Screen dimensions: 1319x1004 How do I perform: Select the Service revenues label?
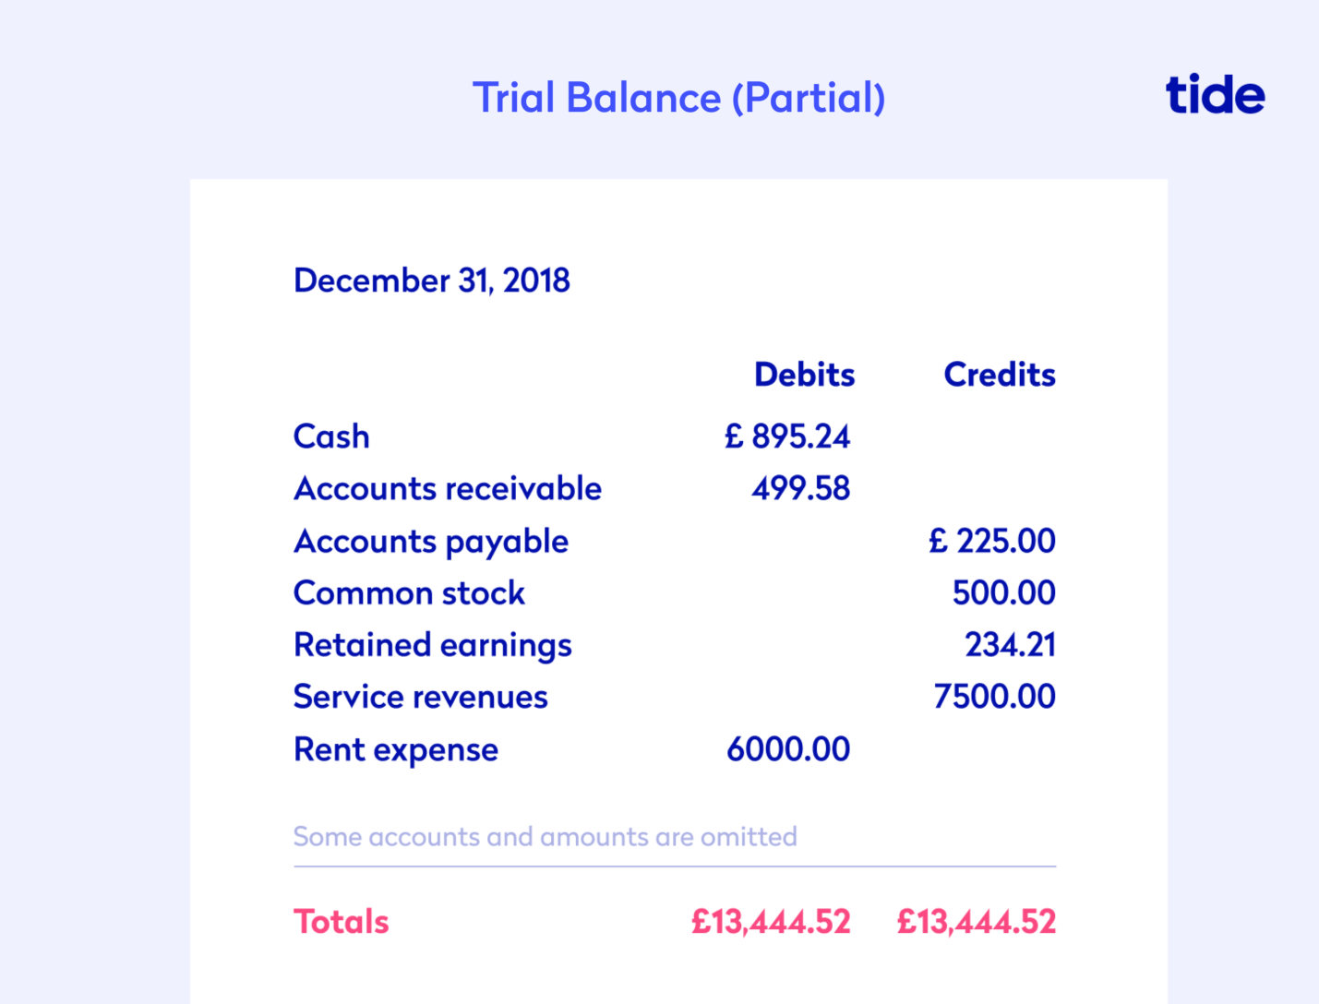[421, 698]
